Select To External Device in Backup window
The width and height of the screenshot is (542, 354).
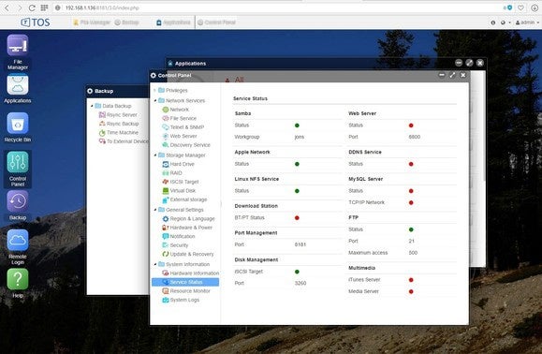(124, 141)
